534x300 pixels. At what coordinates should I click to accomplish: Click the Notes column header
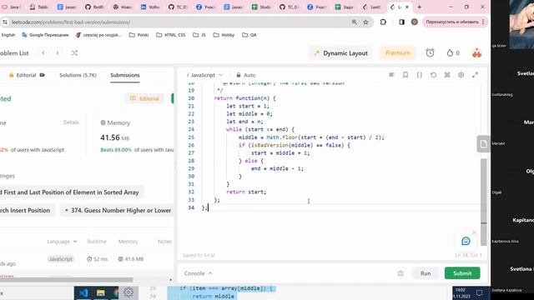164,242
